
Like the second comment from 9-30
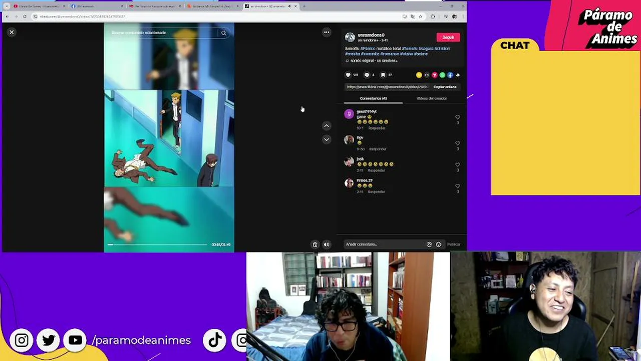(x=457, y=143)
